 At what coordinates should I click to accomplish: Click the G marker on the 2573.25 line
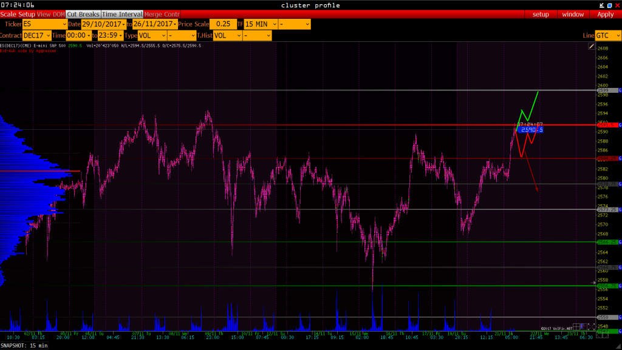[620, 209]
